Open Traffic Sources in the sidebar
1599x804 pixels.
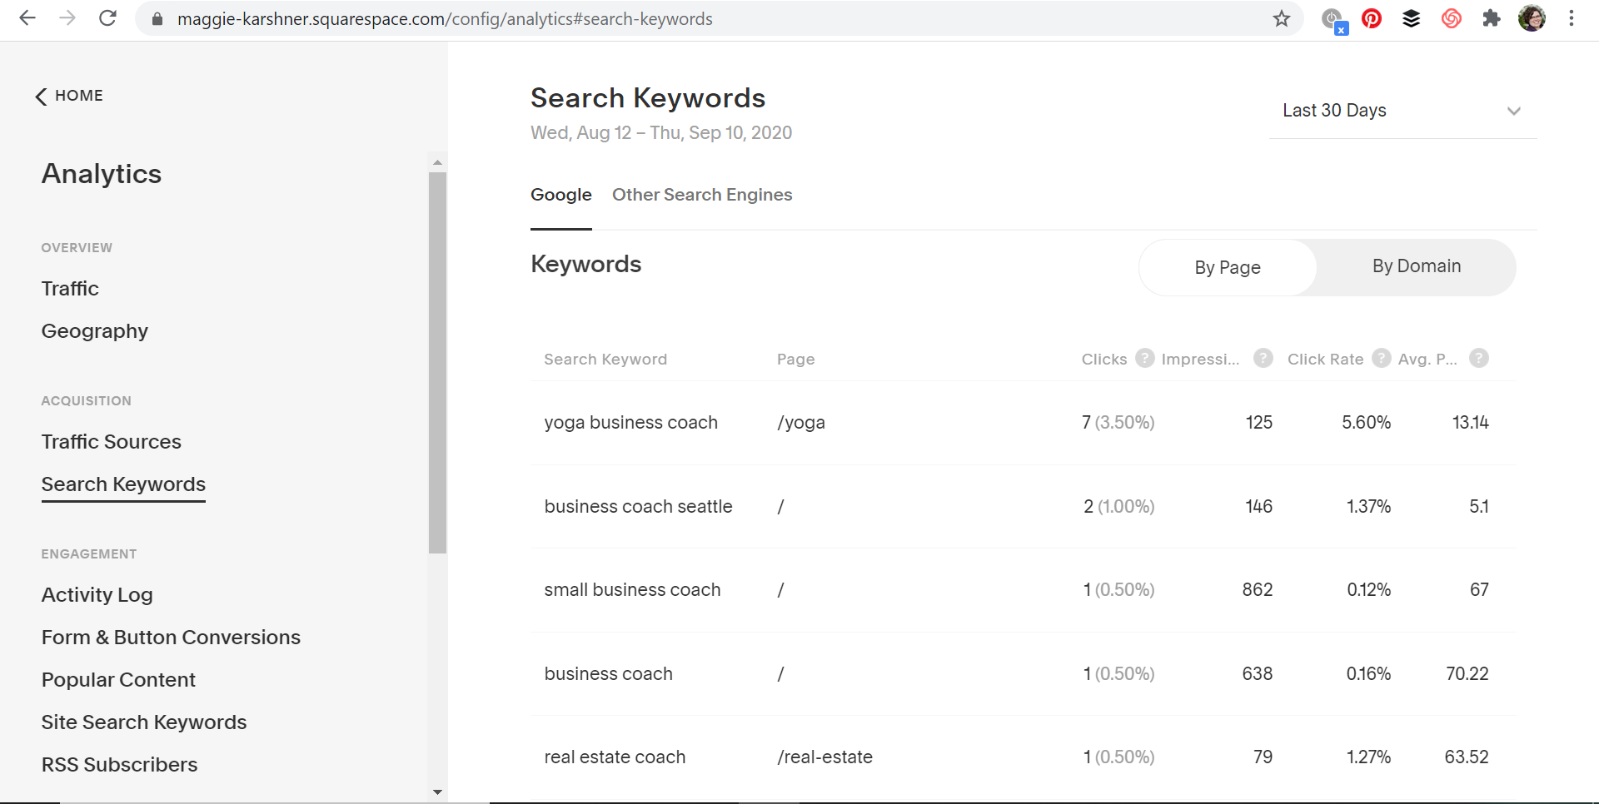coord(111,441)
